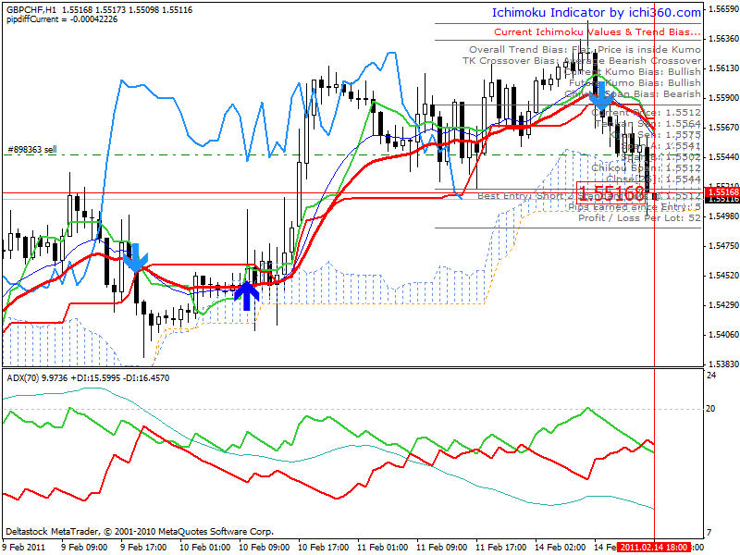This screenshot has width=740, height=555.
Task: Click the blue up arrow signal near 10 Feb 09:00
Action: pos(247,295)
